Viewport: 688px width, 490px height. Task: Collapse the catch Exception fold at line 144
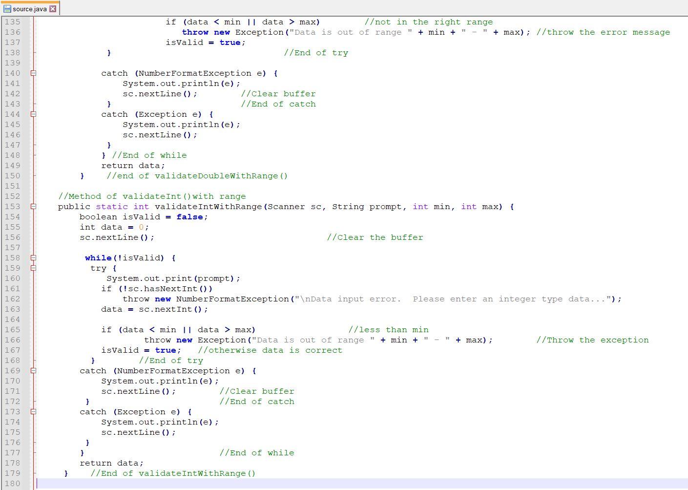pyautogui.click(x=32, y=114)
